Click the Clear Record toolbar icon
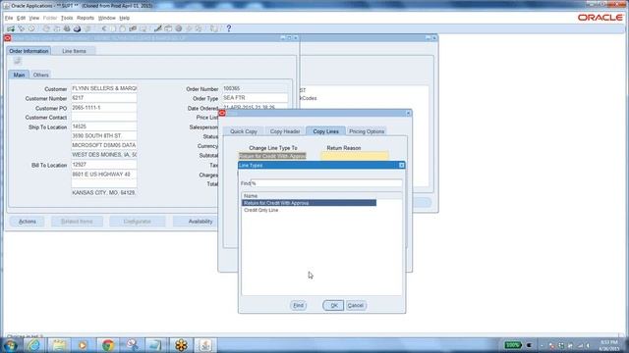Screen dimensions: 629x353 133,28
